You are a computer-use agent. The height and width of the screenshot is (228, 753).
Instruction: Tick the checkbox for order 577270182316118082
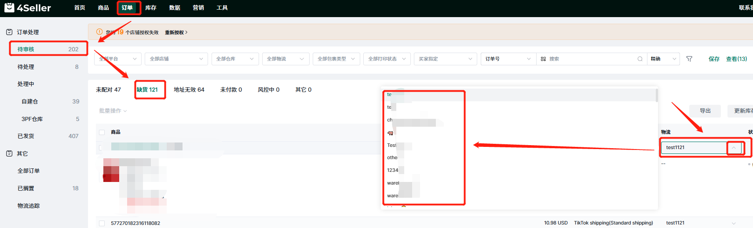102,223
